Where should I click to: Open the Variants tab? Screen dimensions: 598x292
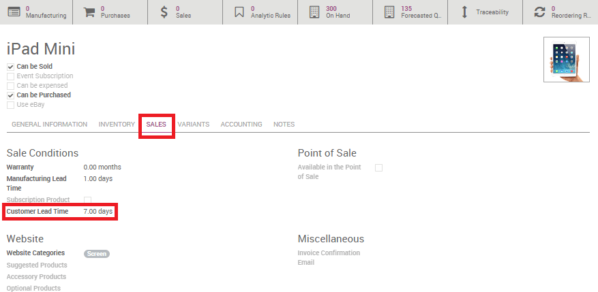click(x=193, y=125)
